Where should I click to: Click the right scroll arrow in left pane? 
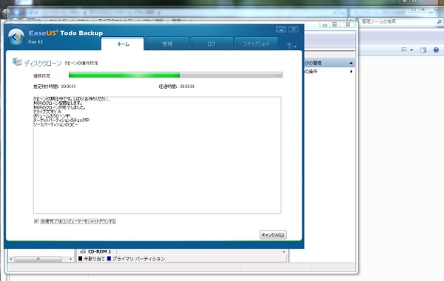(71, 259)
